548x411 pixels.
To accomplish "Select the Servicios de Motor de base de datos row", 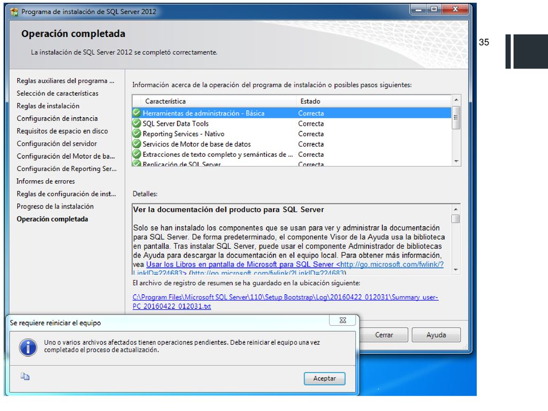I will [x=292, y=144].
